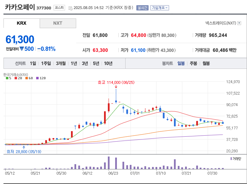Click the current price 61,300

20,39
